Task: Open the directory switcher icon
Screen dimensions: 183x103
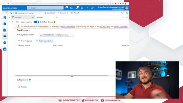Action: pos(71,8)
